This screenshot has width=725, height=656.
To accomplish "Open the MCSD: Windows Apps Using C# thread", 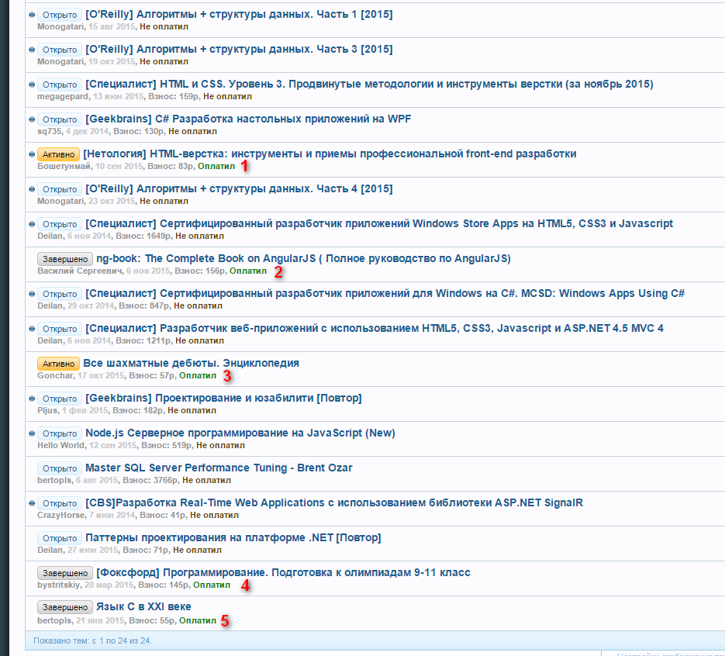I will click(x=385, y=294).
